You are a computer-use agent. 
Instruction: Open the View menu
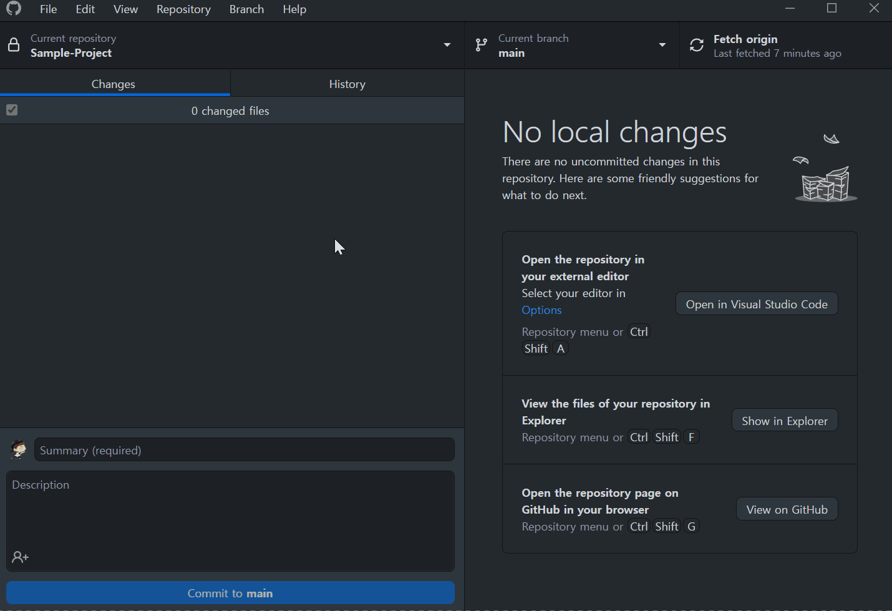(x=125, y=9)
